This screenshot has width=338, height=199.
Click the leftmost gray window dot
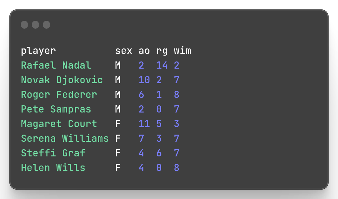pos(24,25)
